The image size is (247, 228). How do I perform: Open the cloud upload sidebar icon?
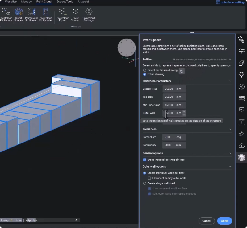241,146
